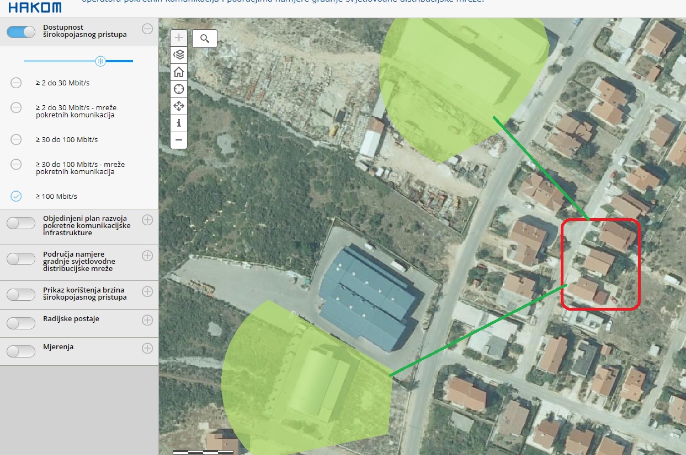
Task: Click the HAKOM logo
Action: [x=35, y=7]
